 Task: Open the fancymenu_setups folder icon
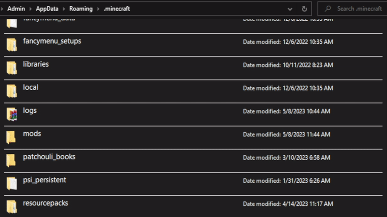(x=12, y=45)
